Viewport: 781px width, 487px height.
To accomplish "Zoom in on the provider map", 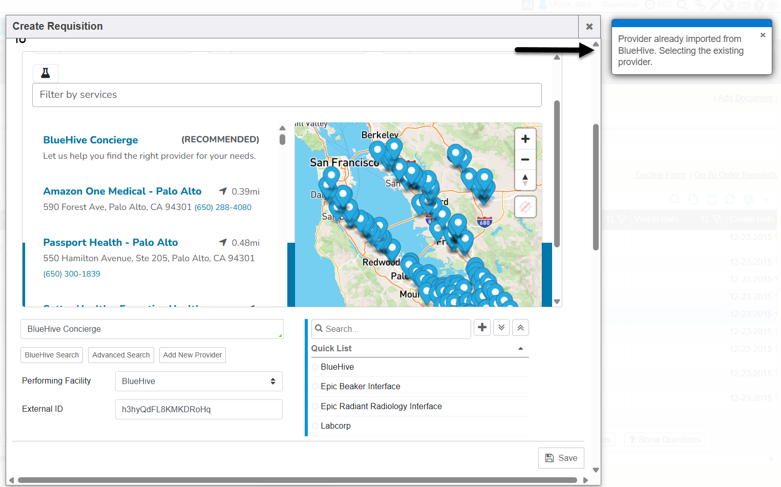I will pos(525,139).
